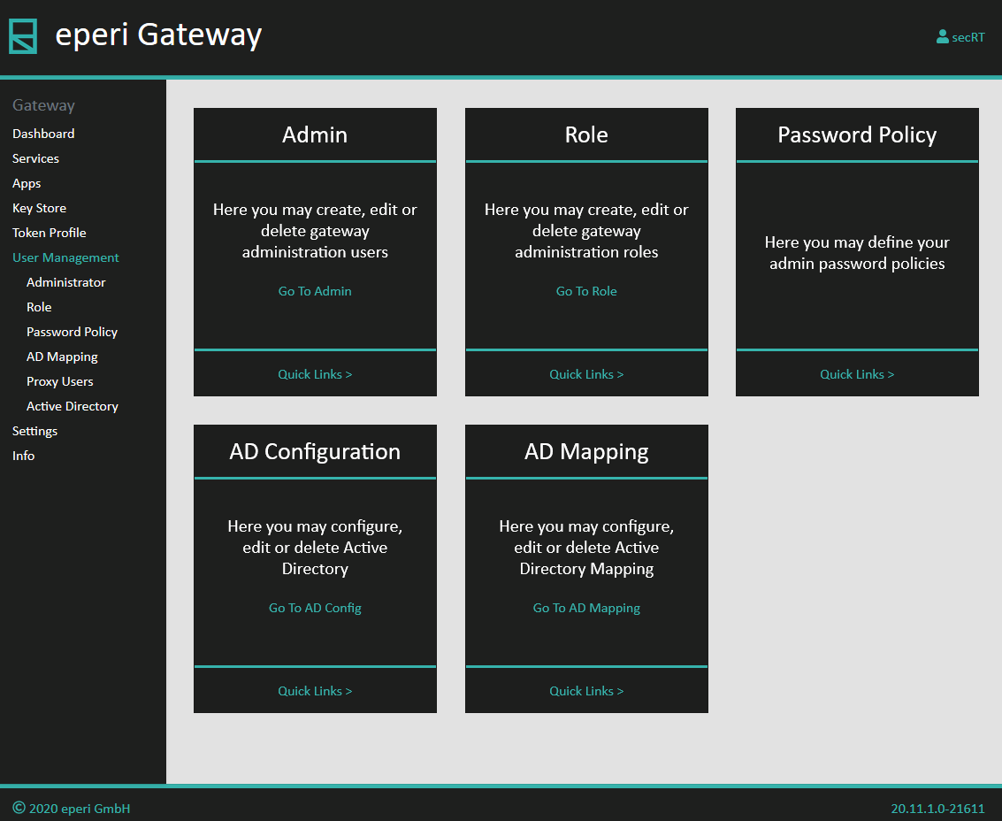Click the admin password policies description text
Viewport: 1002px width, 821px height.
[857, 253]
